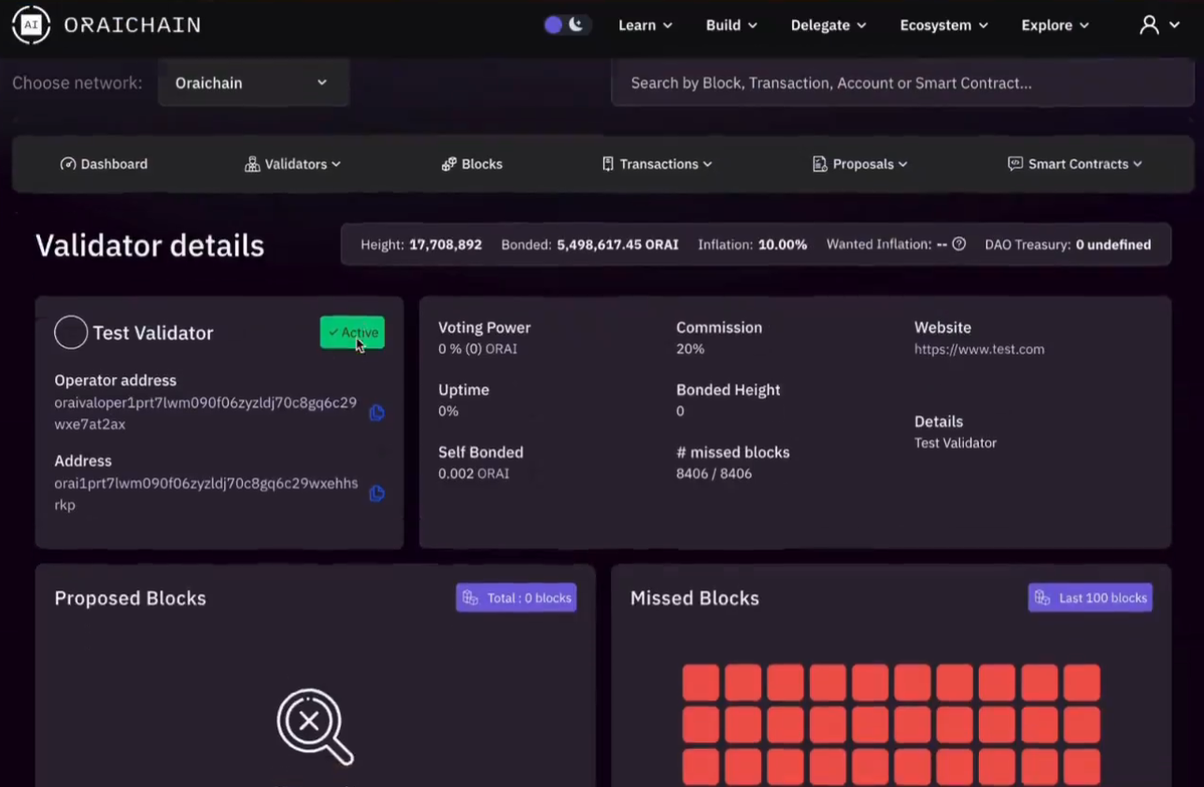Screen dimensions: 1204x787
Task: Go to the Dashboard tab
Action: pyautogui.click(x=104, y=163)
